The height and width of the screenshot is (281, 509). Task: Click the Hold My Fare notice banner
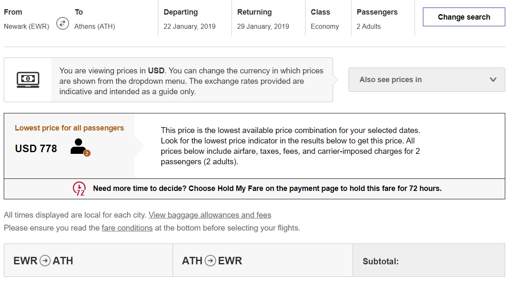coord(267,188)
